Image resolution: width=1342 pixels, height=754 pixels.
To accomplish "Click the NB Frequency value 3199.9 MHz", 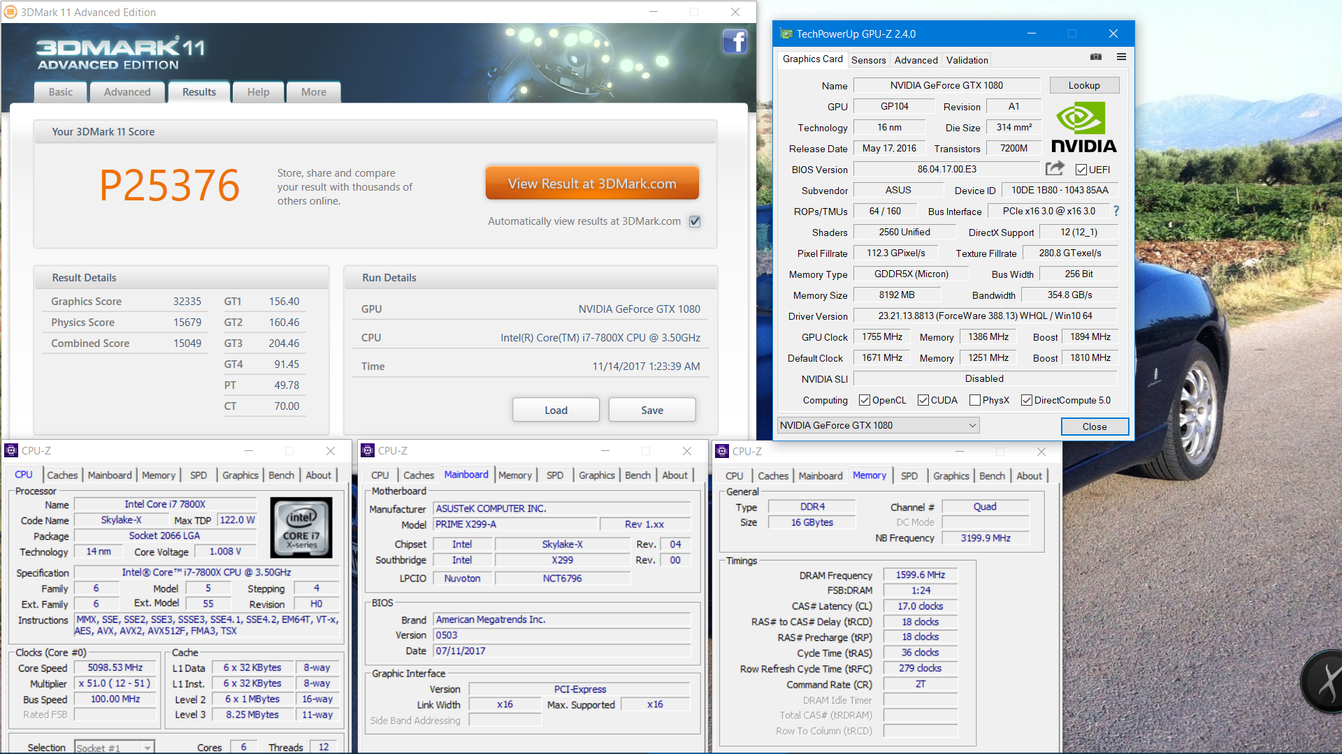I will pyautogui.click(x=986, y=538).
